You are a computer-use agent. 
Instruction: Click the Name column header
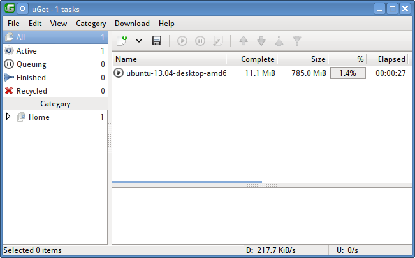point(169,59)
